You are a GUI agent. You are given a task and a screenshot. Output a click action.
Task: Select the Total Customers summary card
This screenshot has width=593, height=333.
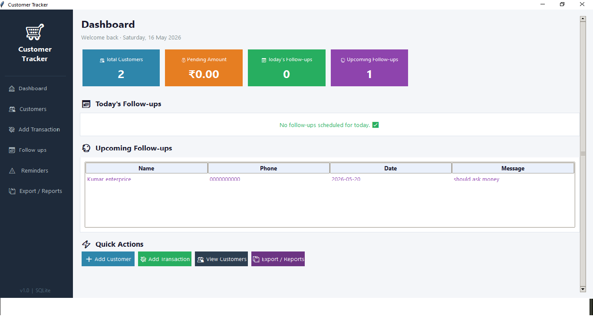[121, 68]
